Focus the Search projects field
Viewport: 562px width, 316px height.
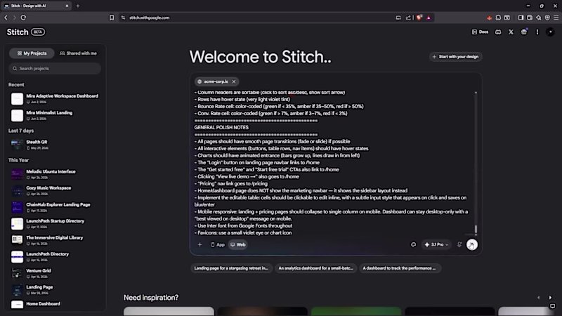(55, 68)
